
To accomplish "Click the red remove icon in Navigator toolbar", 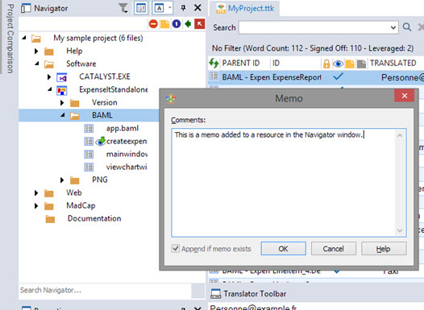I will click(153, 24).
